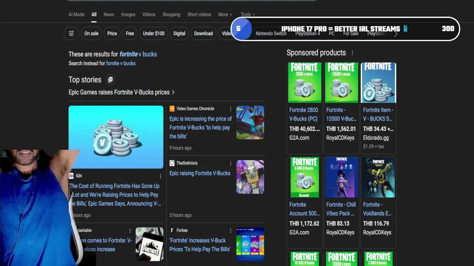The image size is (474, 266).
Task: Open Fortnite 2800 V-Bucks (PC) product
Action: click(304, 115)
